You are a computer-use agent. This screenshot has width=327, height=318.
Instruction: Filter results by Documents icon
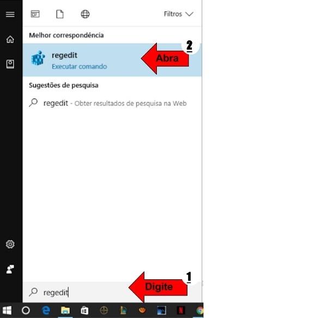pos(60,14)
